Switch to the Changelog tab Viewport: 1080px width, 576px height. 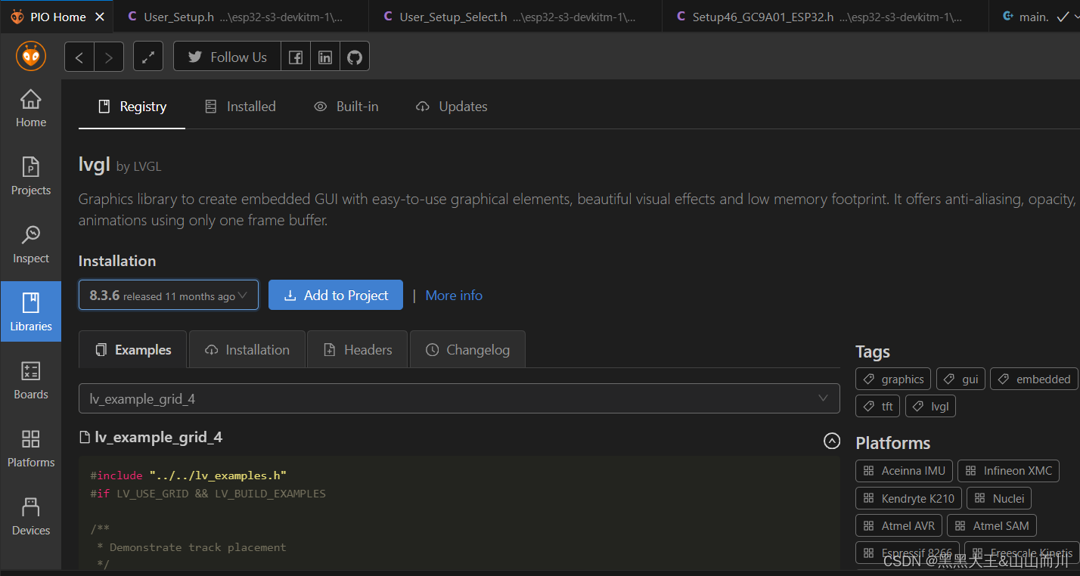tap(467, 349)
